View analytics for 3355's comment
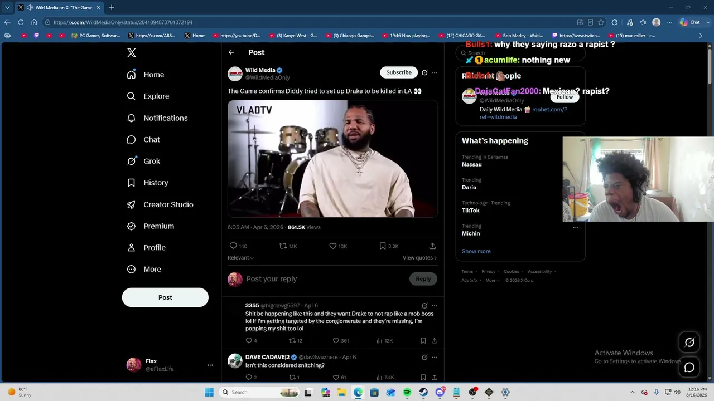Image resolution: width=714 pixels, height=401 pixels. pyautogui.click(x=380, y=341)
